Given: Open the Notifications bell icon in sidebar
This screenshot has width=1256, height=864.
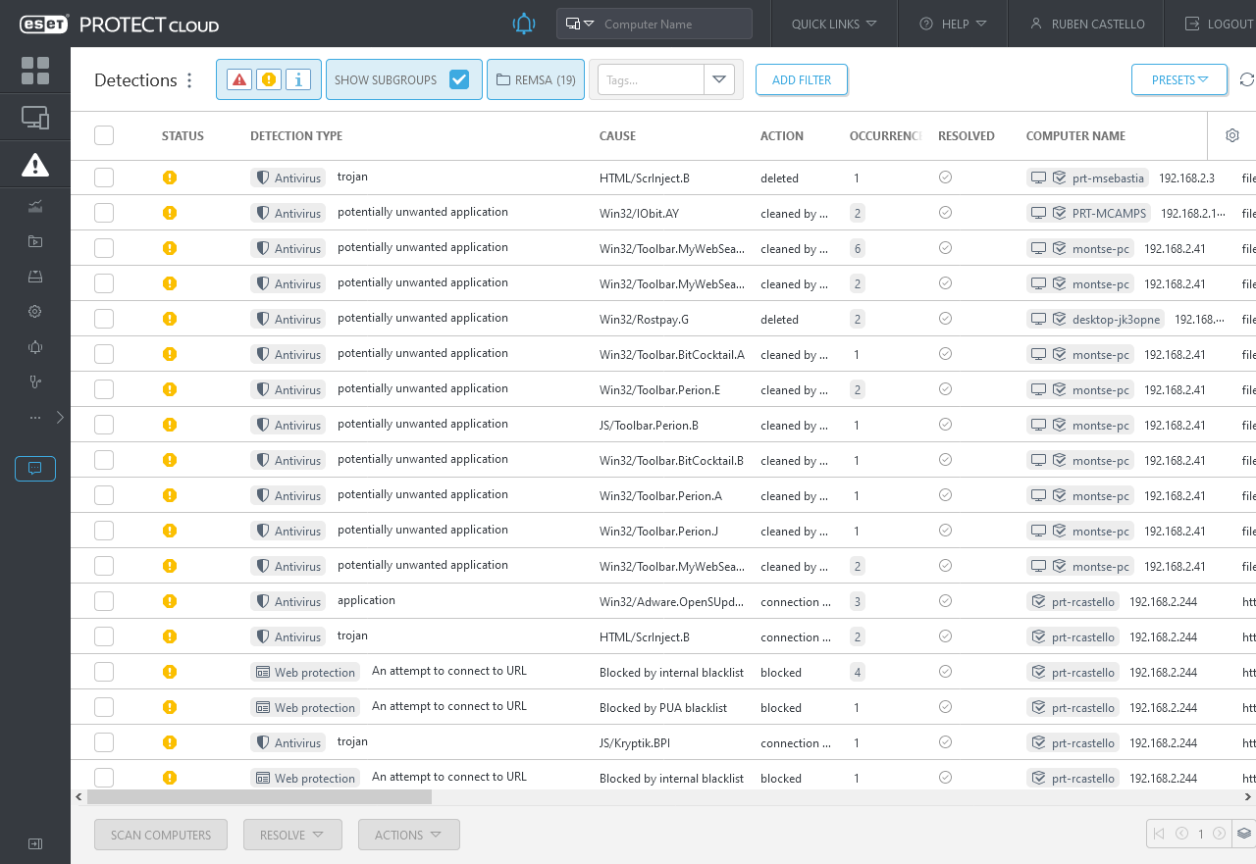Looking at the screenshot, I should pos(35,347).
